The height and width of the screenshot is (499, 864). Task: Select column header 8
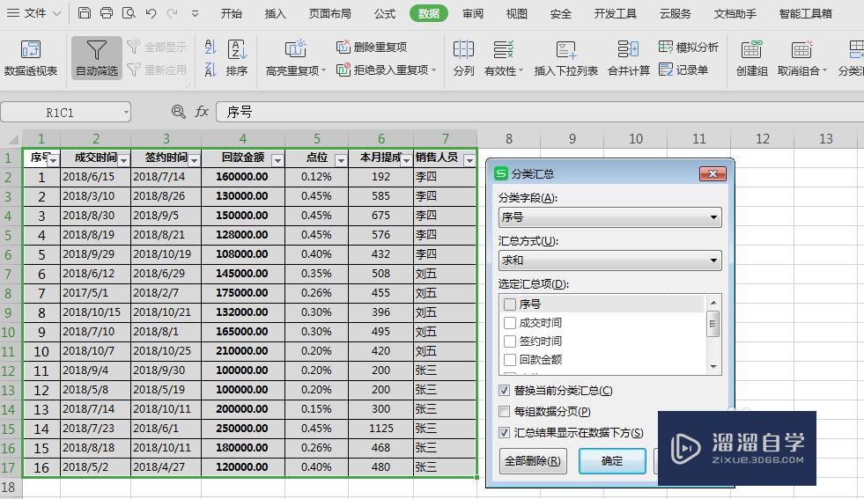[508, 139]
